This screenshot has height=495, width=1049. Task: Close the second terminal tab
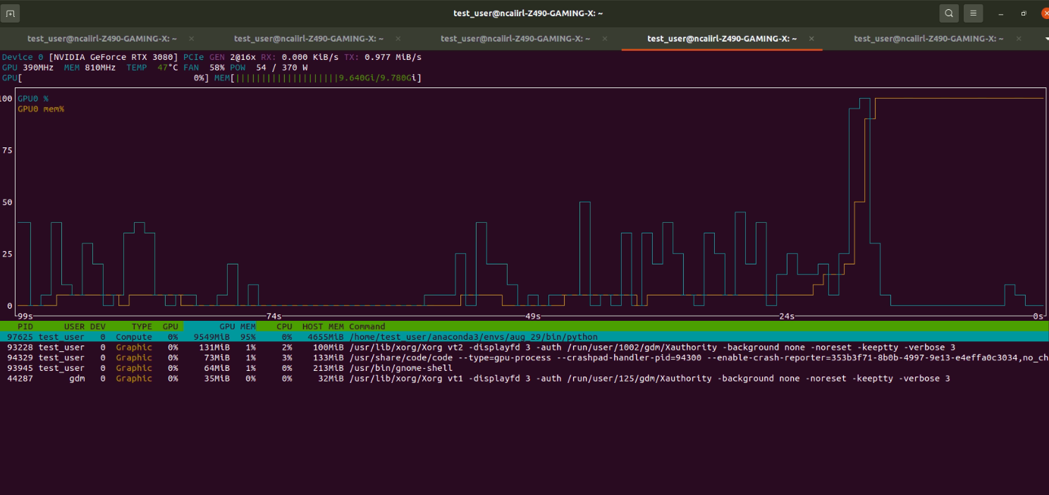[x=398, y=39]
